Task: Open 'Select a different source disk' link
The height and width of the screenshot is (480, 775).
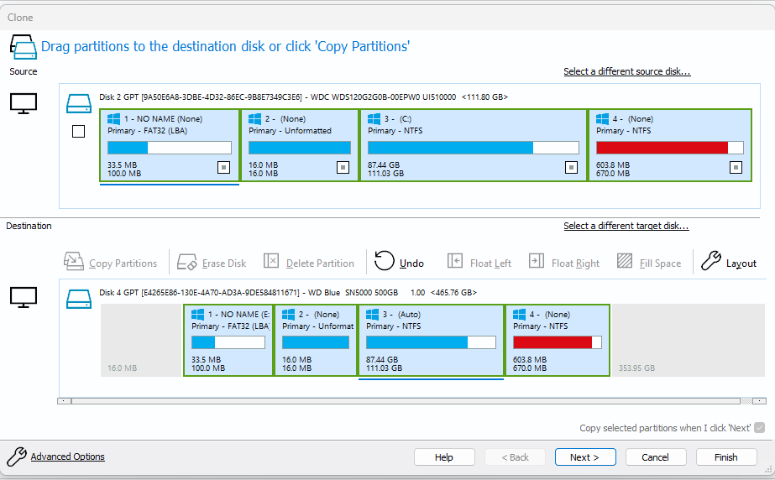Action: 626,72
